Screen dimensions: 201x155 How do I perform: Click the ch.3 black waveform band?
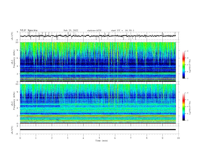98,130
